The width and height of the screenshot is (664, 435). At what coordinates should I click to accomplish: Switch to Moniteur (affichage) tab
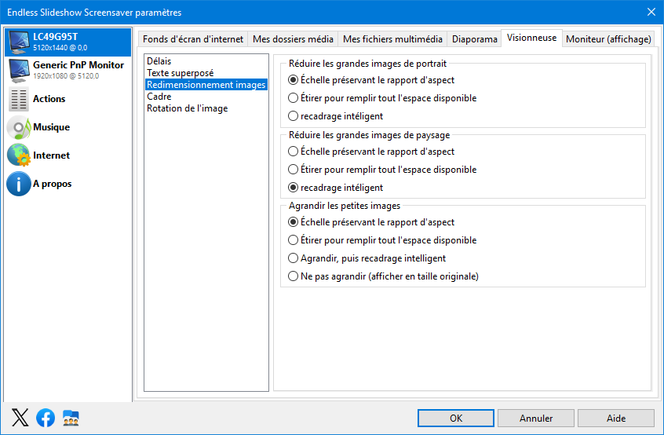(608, 39)
